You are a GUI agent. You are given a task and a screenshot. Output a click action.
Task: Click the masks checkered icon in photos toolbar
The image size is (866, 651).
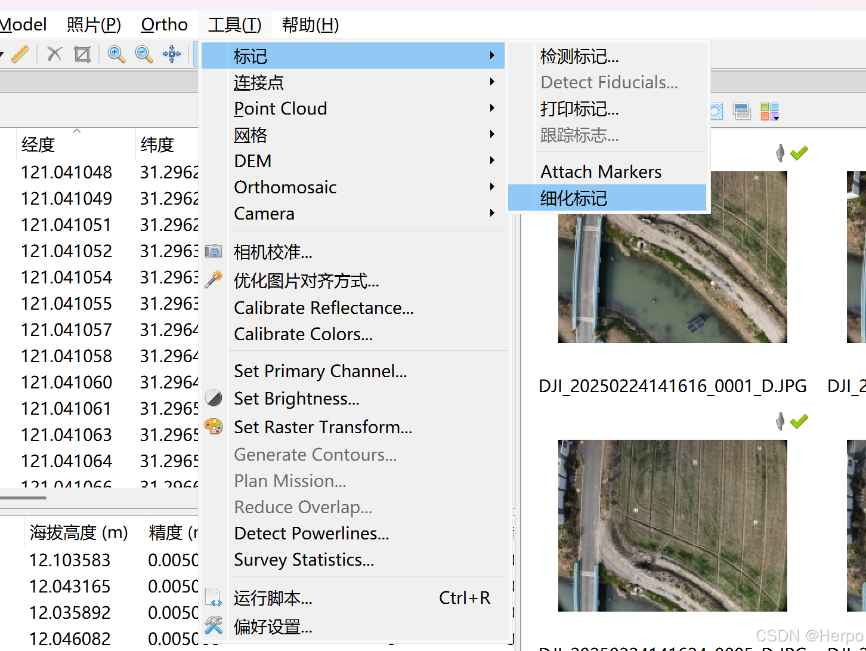coord(716,111)
